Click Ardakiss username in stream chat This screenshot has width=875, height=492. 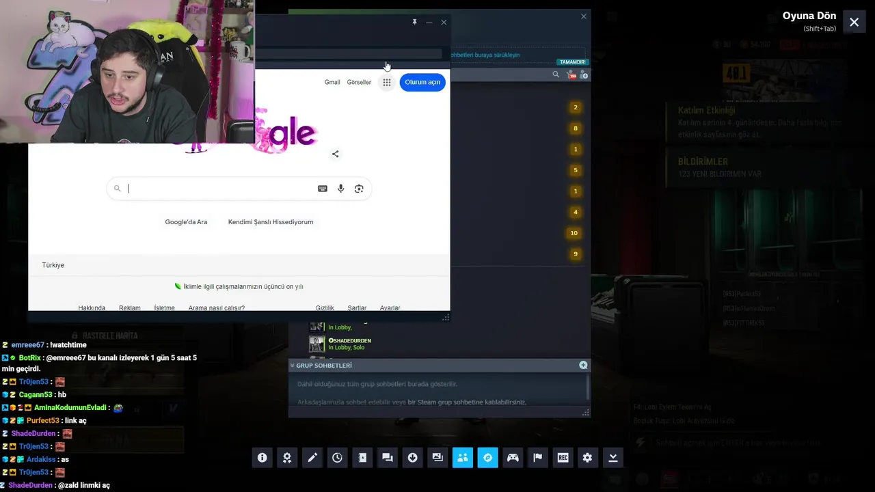click(x=41, y=459)
